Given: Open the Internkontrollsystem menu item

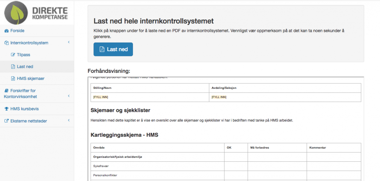Looking at the screenshot, I should [37, 43].
